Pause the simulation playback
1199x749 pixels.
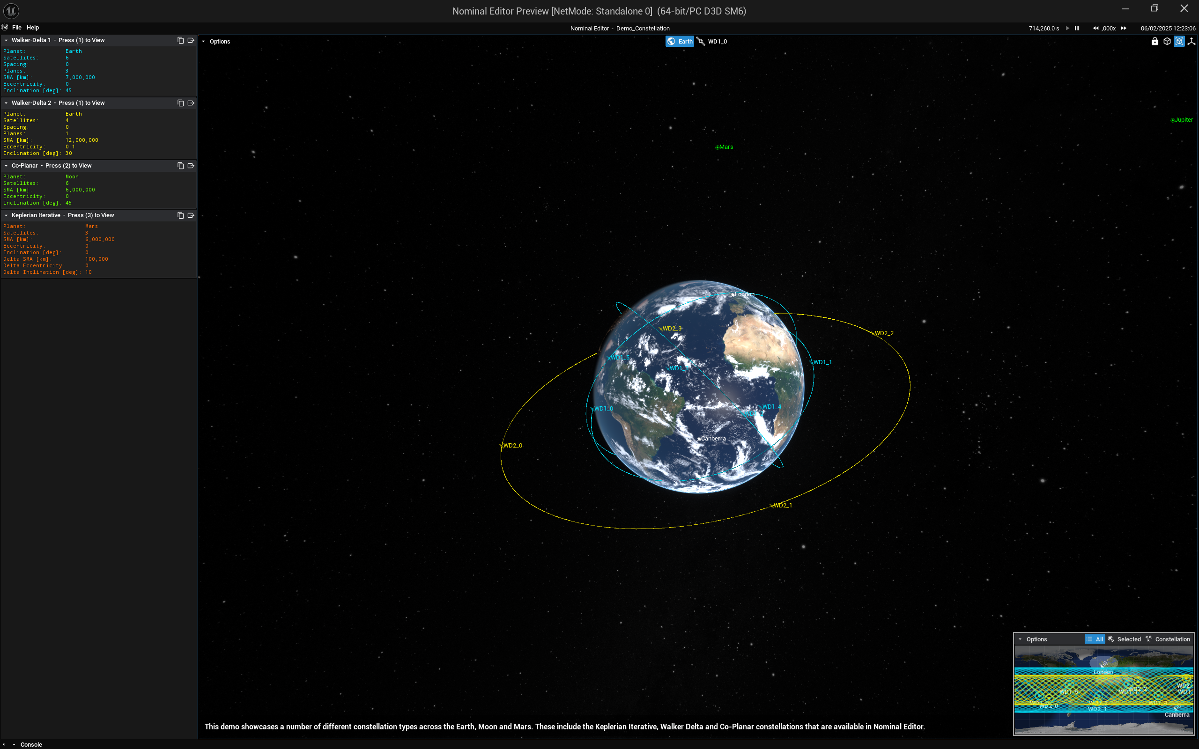point(1077,28)
